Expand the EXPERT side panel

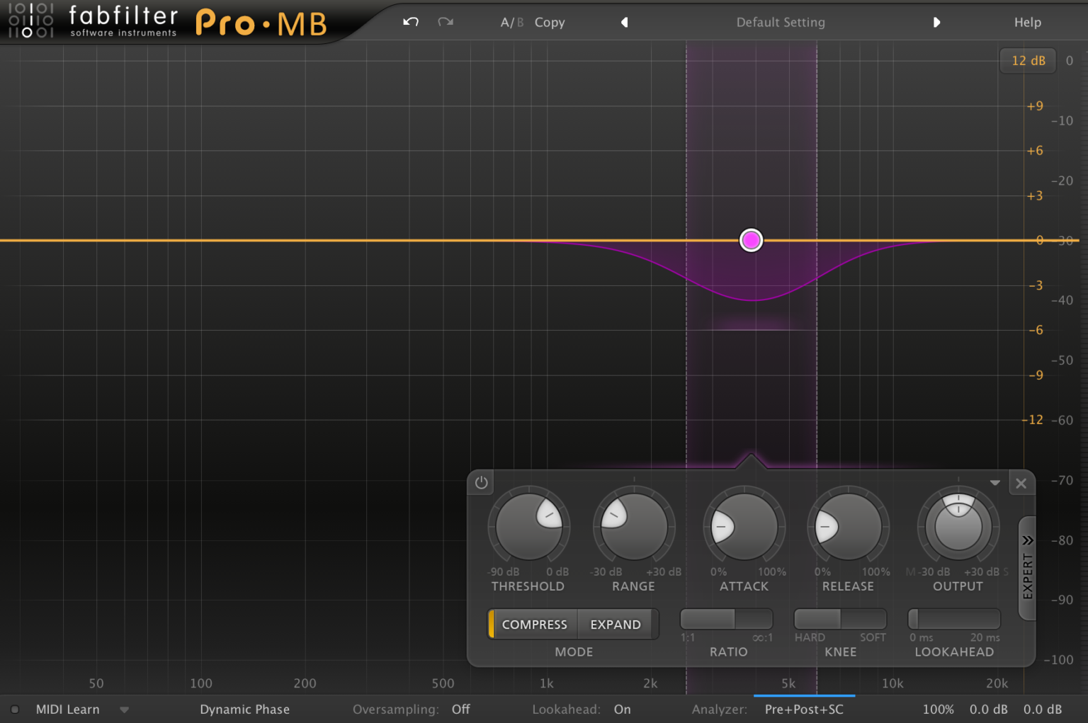pos(1027,569)
